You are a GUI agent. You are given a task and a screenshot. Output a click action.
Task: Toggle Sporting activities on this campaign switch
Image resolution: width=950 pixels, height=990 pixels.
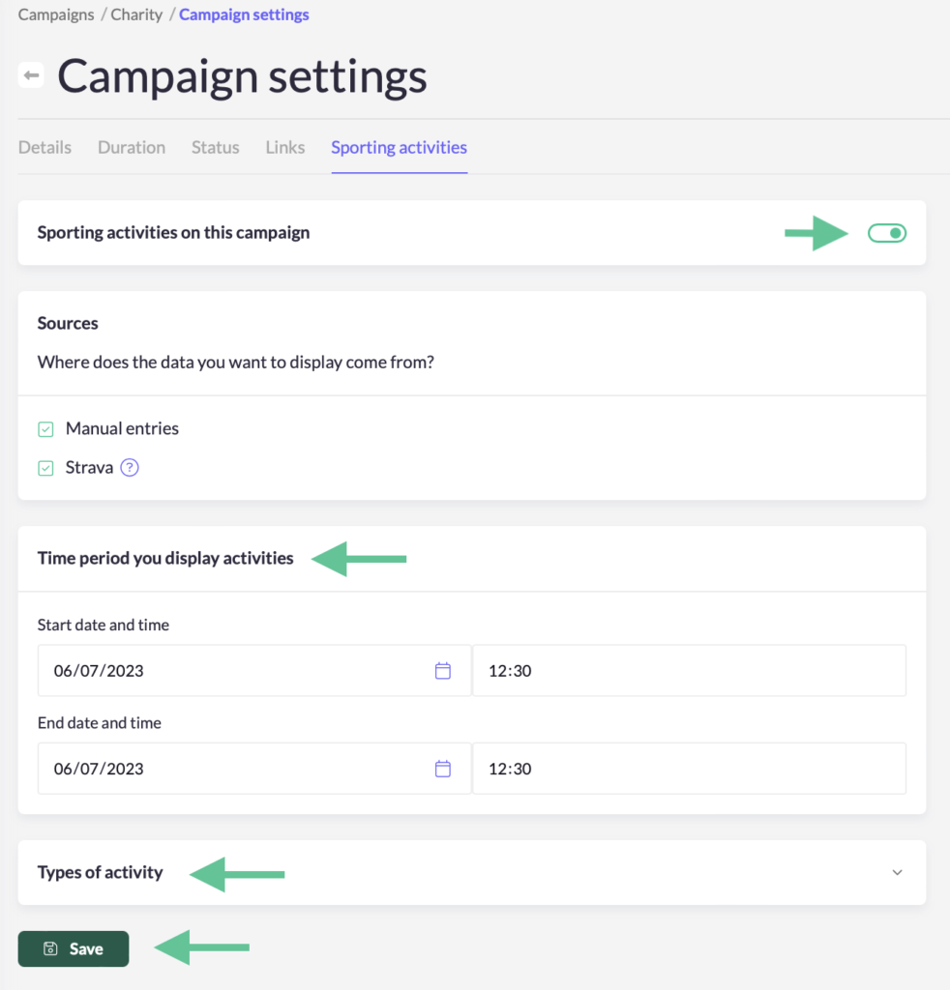tap(887, 233)
